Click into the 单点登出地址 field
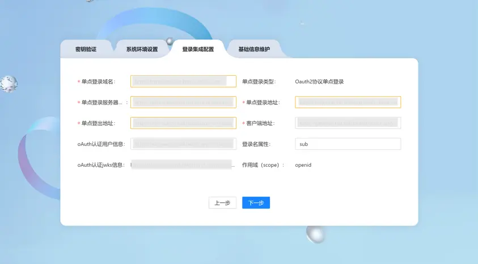Viewport: 478px width, 264px height. pyautogui.click(x=183, y=123)
